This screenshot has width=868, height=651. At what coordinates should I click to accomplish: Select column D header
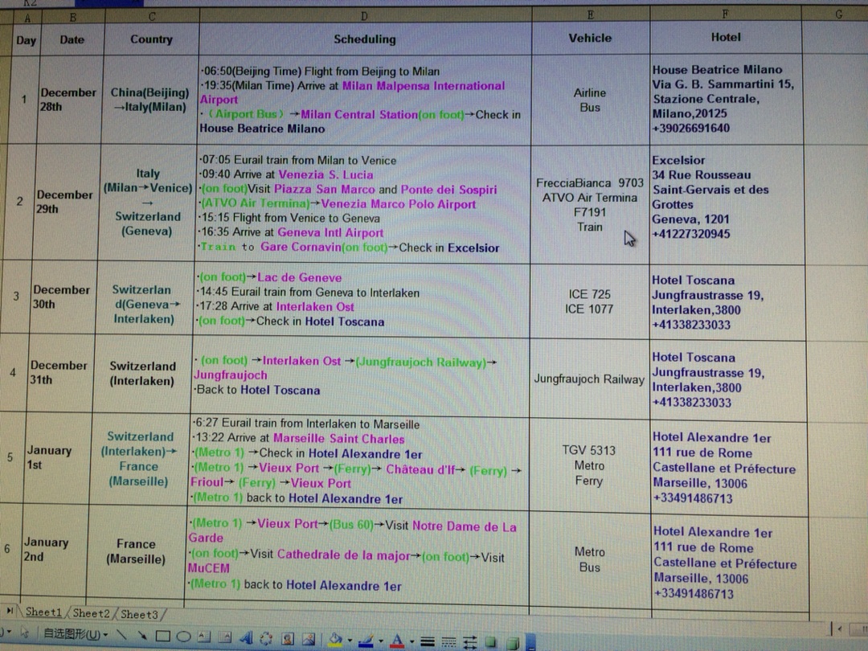[x=364, y=15]
